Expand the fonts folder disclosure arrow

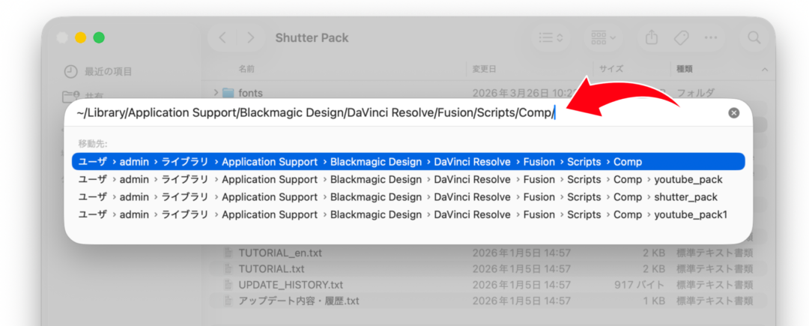point(216,93)
